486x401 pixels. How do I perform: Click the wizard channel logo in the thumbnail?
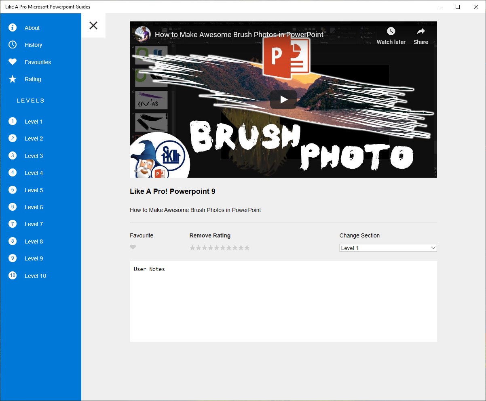pos(160,155)
